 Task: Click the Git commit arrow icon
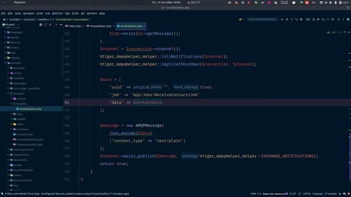pos(318,20)
